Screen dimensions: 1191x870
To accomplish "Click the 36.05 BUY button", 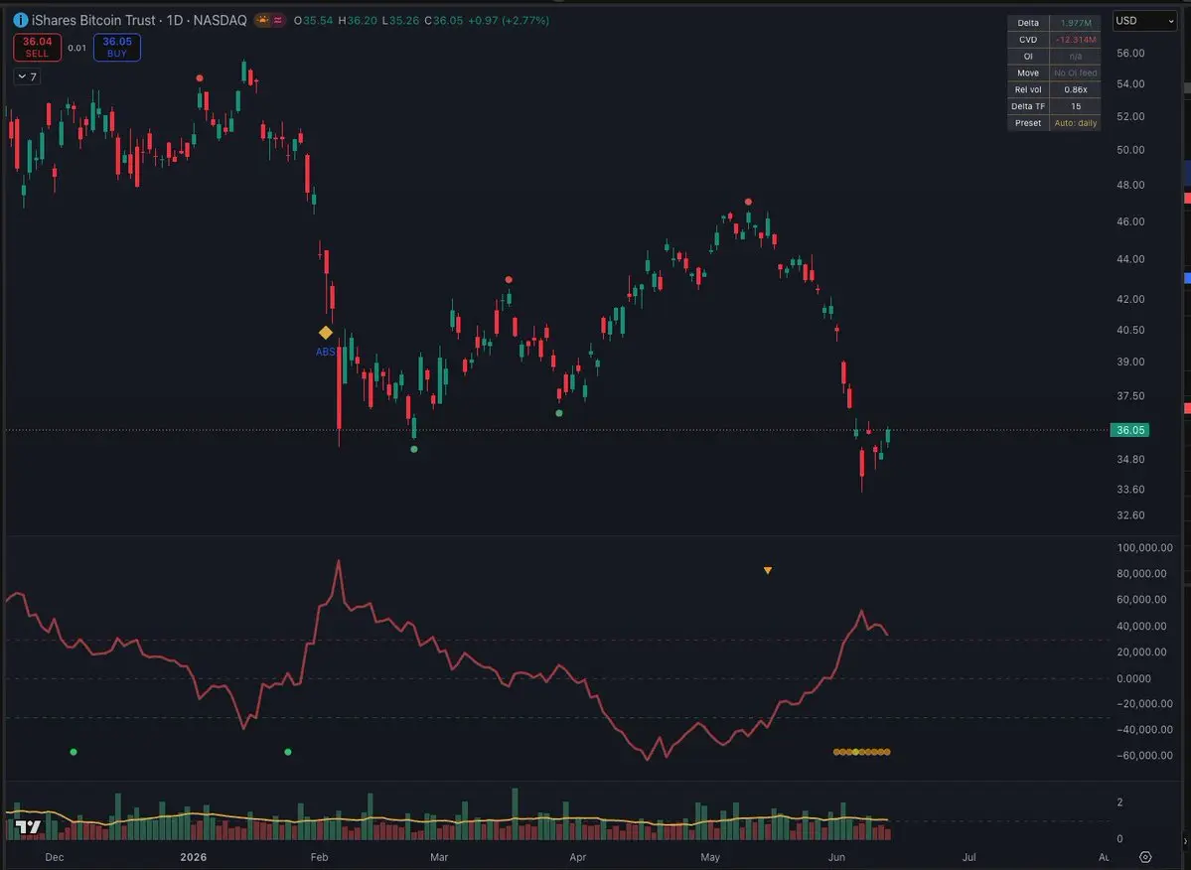I will tap(117, 47).
